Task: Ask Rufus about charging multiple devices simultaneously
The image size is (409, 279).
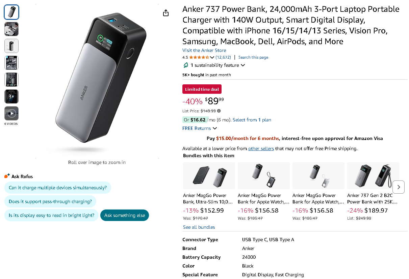Action: (x=57, y=188)
